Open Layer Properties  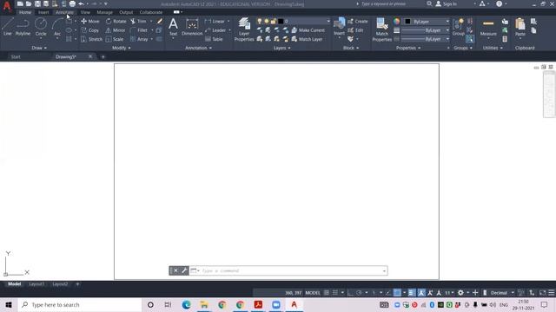point(244,29)
